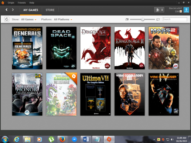
Task: Go back with the left arrow
Action: (7, 10)
